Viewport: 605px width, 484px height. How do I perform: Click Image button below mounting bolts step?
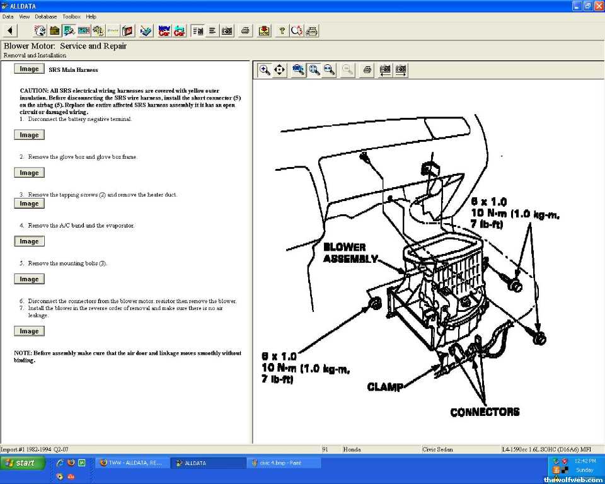[29, 279]
